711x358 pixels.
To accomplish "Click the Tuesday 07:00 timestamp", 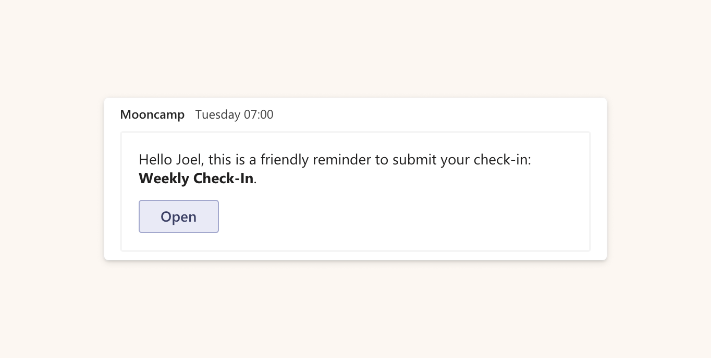I will coord(234,114).
